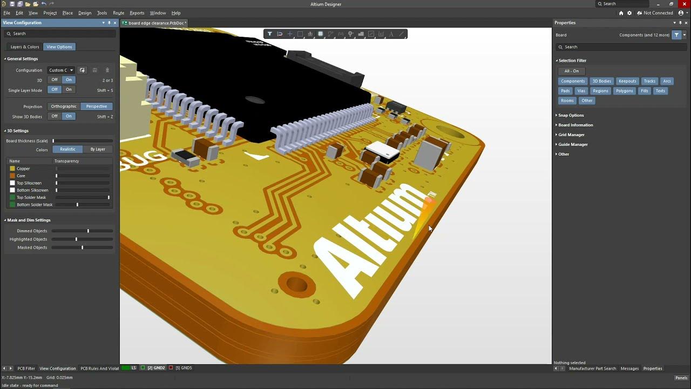Open the Reports menu
Viewport: 691px width, 389px height.
point(137,13)
